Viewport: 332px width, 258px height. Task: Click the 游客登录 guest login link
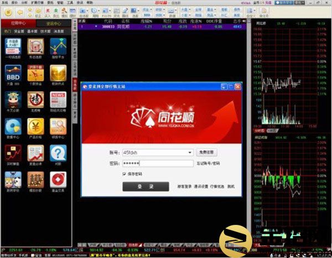pyautogui.click(x=184, y=187)
